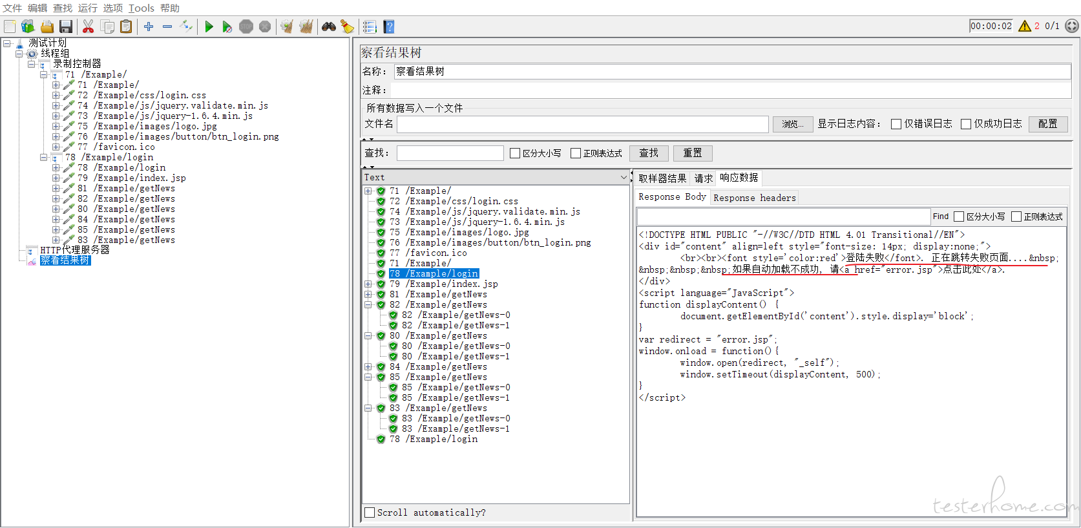Switch to the Response headers tab

[x=755, y=198]
